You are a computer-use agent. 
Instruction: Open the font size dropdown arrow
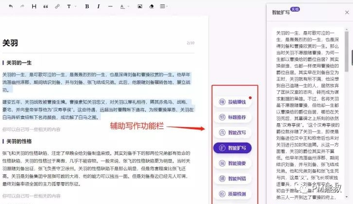pos(76,6)
